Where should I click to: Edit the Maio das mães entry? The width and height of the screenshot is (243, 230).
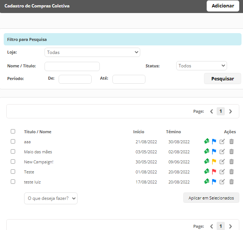[222, 151]
